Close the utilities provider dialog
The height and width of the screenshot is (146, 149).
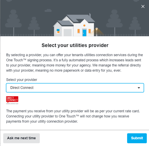point(143,7)
